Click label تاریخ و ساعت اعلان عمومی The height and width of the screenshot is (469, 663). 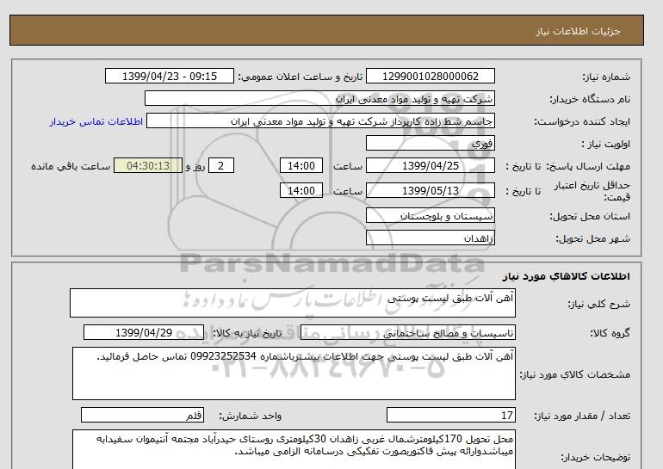[301, 77]
